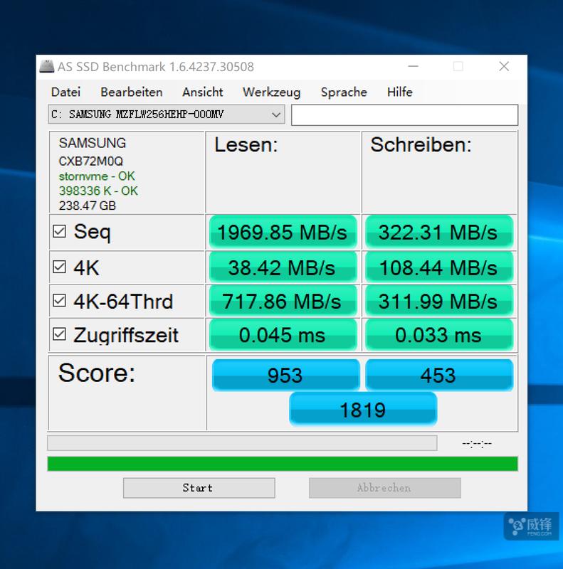Uncheck the 4K test checkbox
The height and width of the screenshot is (569, 563).
pos(59,267)
